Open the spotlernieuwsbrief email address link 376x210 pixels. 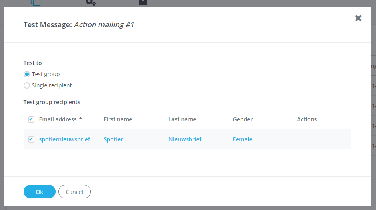pyautogui.click(x=67, y=139)
